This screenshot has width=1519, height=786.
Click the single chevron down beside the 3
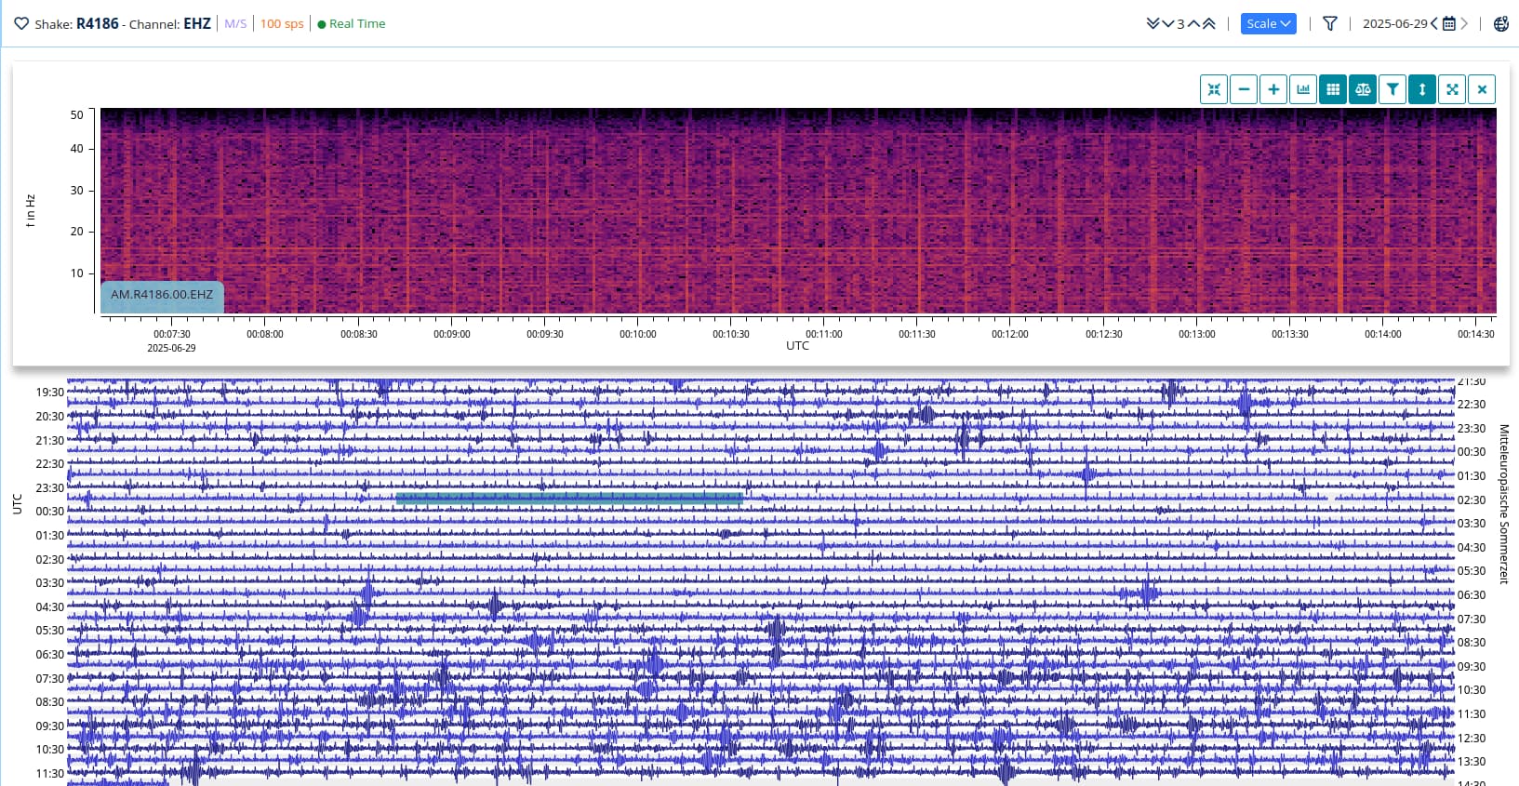pyautogui.click(x=1167, y=24)
